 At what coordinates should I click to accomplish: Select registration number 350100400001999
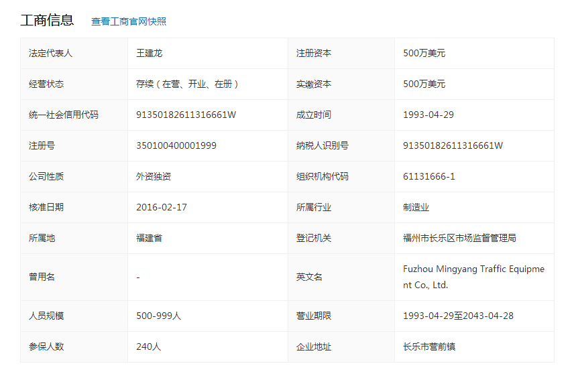(x=176, y=145)
